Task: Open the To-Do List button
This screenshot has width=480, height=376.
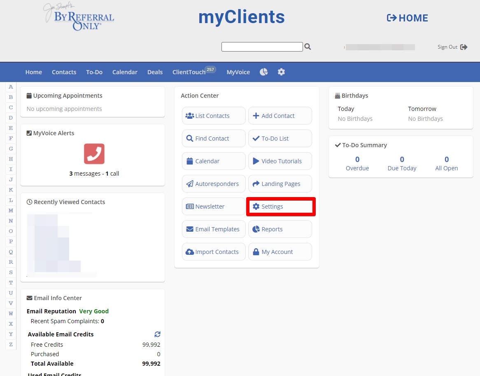Action: [280, 138]
